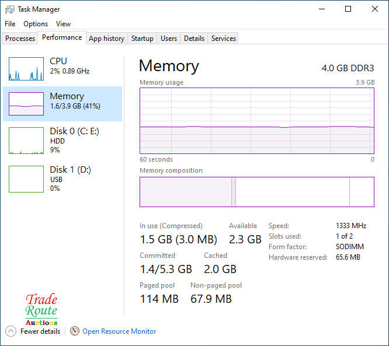Collapse view with Fewer details chevron

tap(11, 331)
